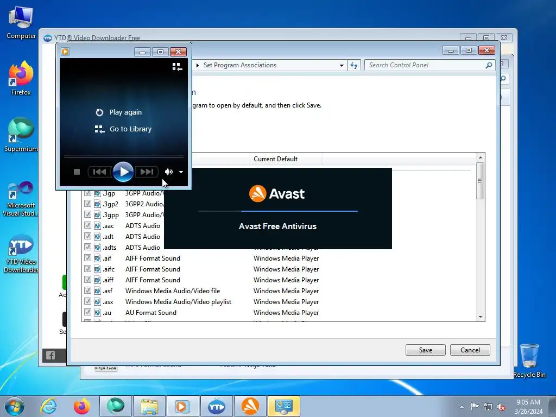Select 'Windows Media Audio/Video playlist' description
Viewport: 556px width, 417px height.
pyautogui.click(x=178, y=302)
